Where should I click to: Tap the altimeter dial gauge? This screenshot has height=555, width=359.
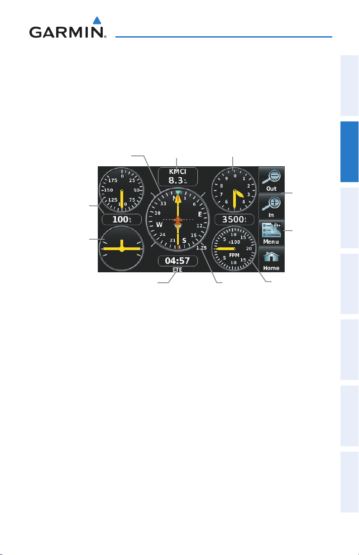[x=234, y=188]
